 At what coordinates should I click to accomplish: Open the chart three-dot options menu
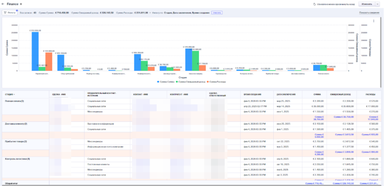(373, 21)
